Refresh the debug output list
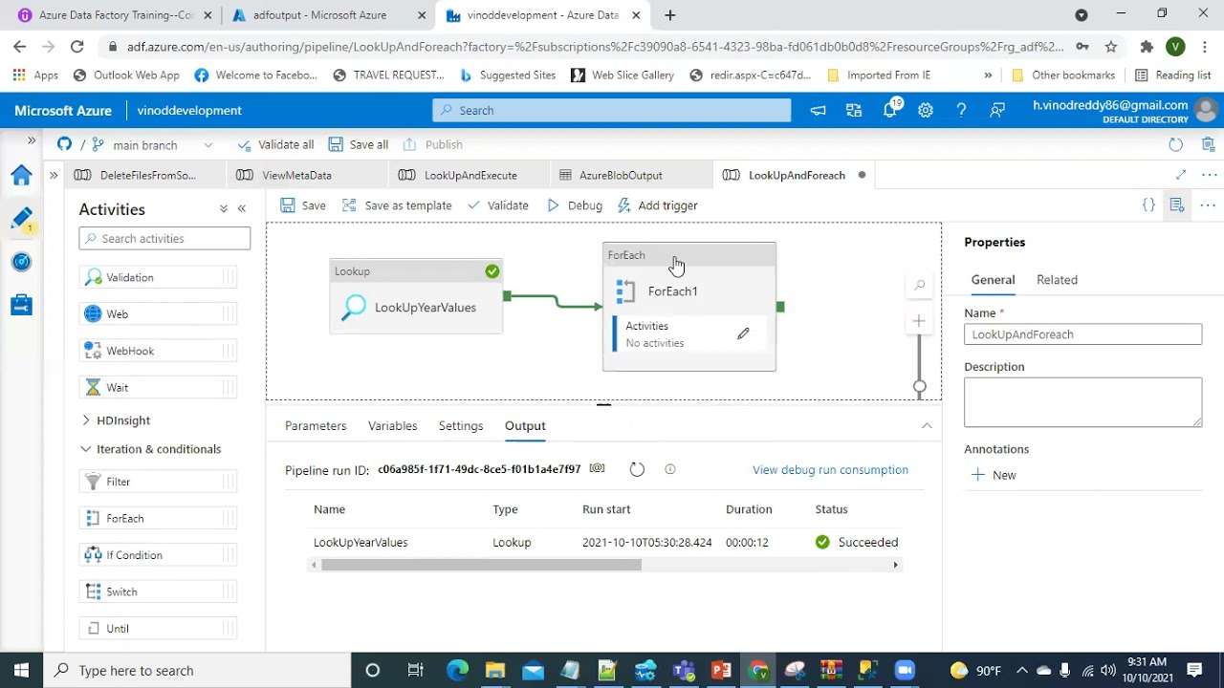 [637, 469]
